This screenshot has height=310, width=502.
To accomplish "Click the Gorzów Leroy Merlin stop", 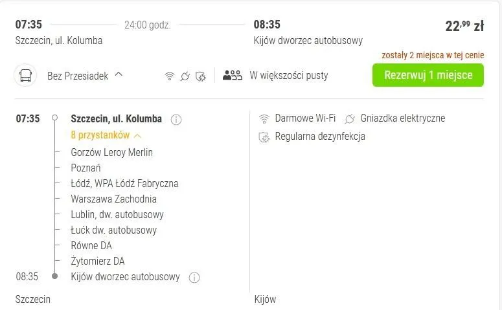I will [x=111, y=153].
